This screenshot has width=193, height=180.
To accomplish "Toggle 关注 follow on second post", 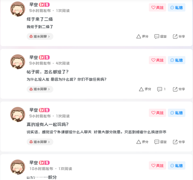I will (x=157, y=60).
